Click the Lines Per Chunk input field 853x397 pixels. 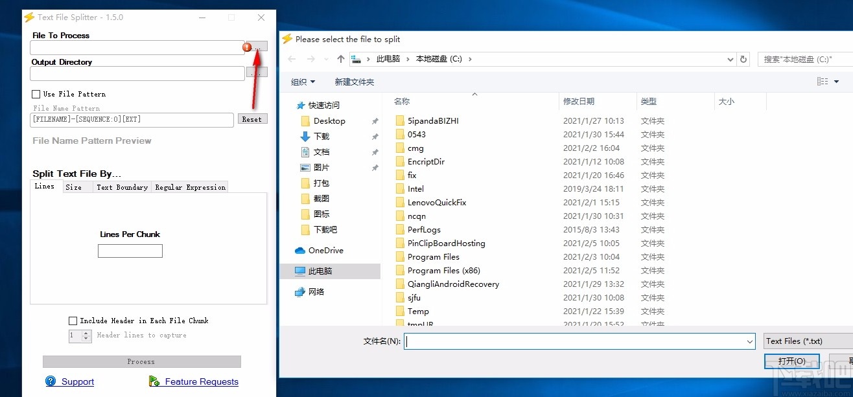pos(130,251)
